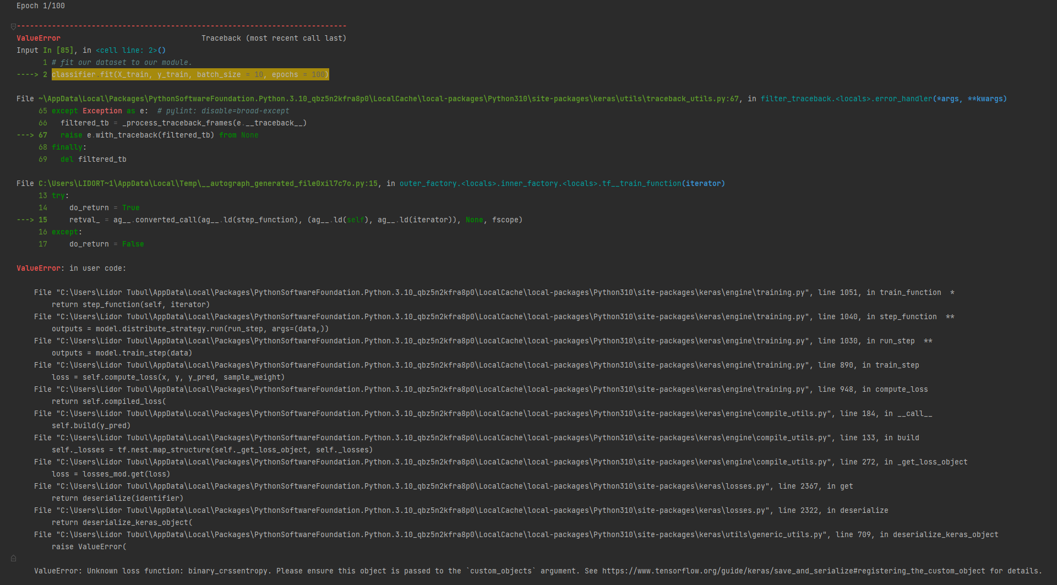Image resolution: width=1057 pixels, height=585 pixels.
Task: Click training.py line 948 compute_loss entry
Action: (481, 389)
